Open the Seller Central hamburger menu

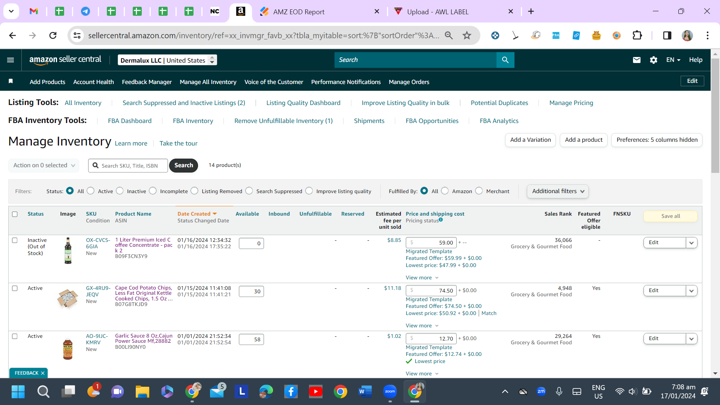point(10,60)
